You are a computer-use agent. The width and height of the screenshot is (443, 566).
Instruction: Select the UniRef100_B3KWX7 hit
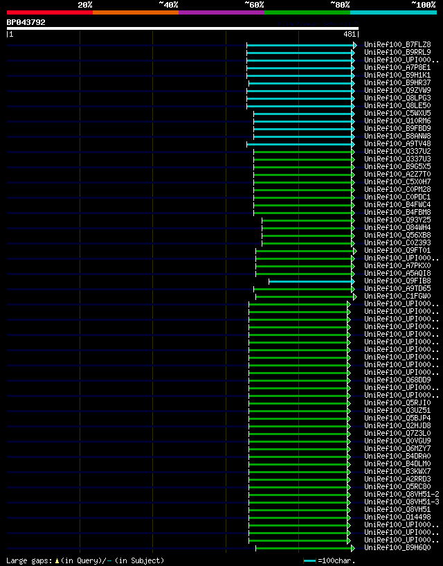397,471
